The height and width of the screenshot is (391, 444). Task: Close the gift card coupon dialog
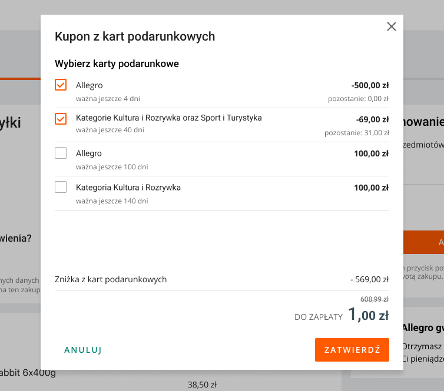coord(392,26)
